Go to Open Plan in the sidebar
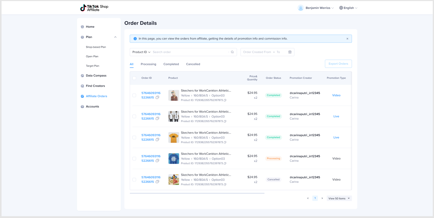 click(92, 56)
